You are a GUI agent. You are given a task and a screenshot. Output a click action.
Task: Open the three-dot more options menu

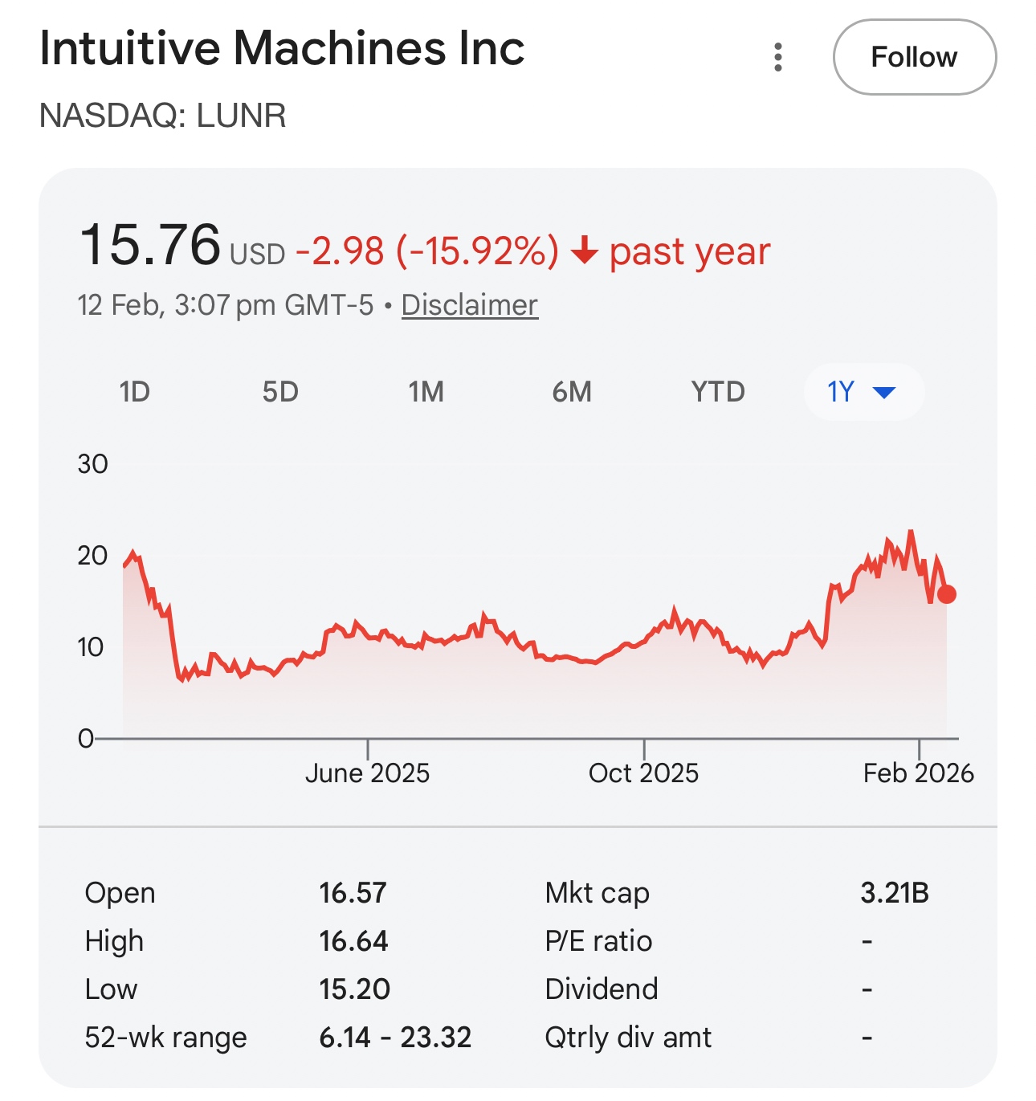tap(777, 58)
